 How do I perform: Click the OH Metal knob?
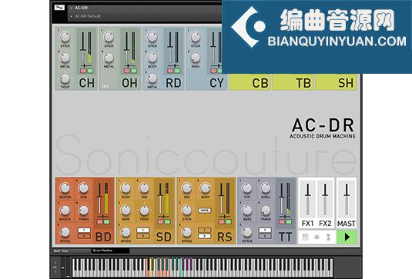coord(109,58)
